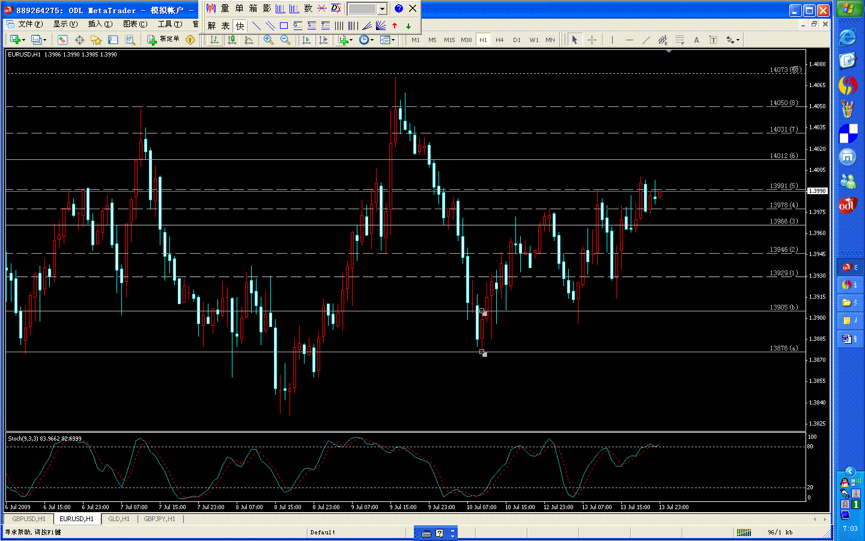Open the 插入(I) menu

100,24
